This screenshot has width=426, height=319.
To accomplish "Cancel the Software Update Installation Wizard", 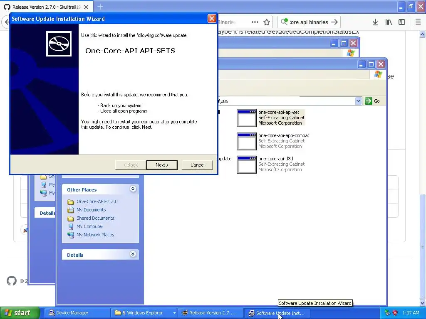I will pos(197,164).
